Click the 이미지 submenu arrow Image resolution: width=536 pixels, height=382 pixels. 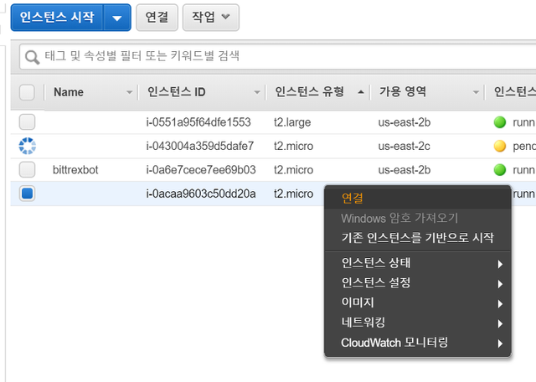(x=500, y=304)
